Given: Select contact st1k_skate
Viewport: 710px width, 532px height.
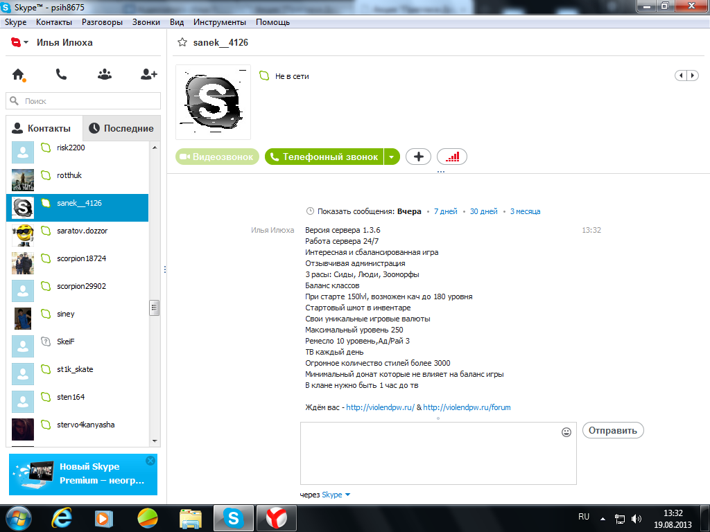Looking at the screenshot, I should click(78, 373).
